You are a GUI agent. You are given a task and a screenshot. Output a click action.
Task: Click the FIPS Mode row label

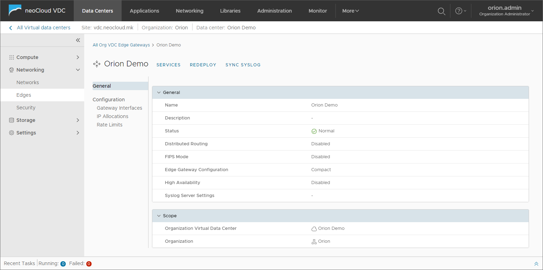[x=176, y=157]
